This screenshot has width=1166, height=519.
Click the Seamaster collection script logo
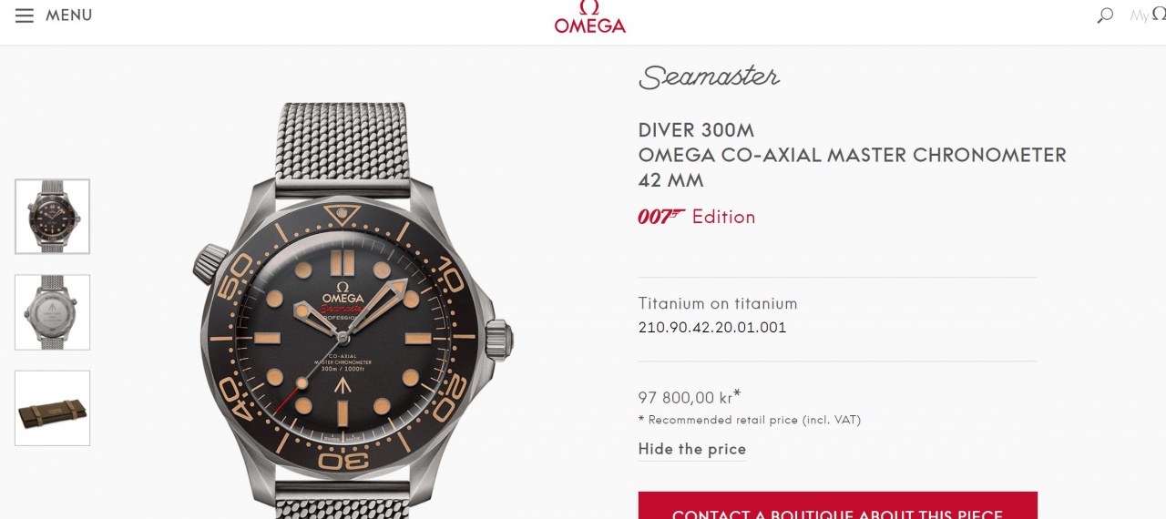tap(709, 76)
